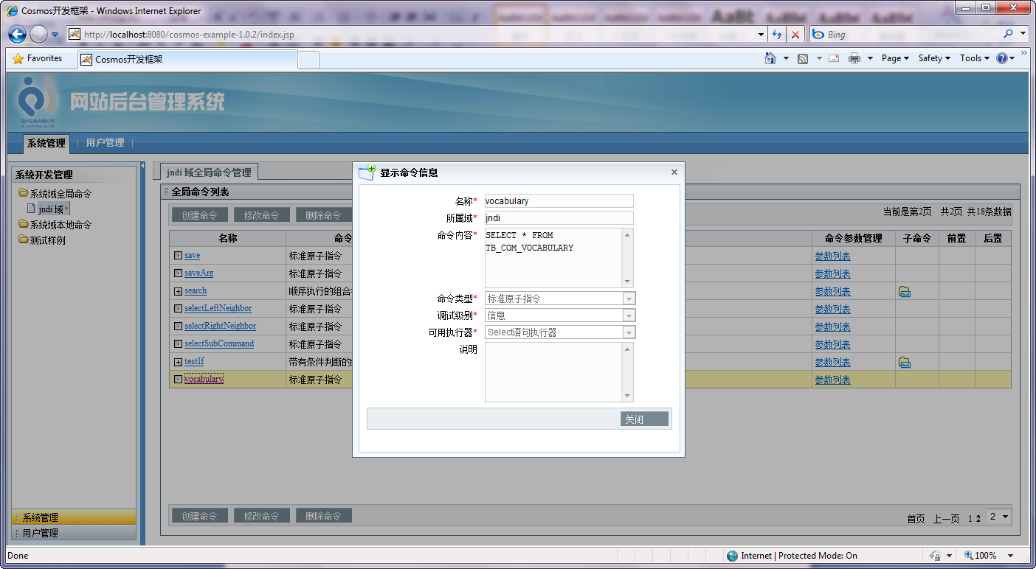This screenshot has height=569, width=1036.
Task: Expand the testIf command row
Action: (x=178, y=362)
